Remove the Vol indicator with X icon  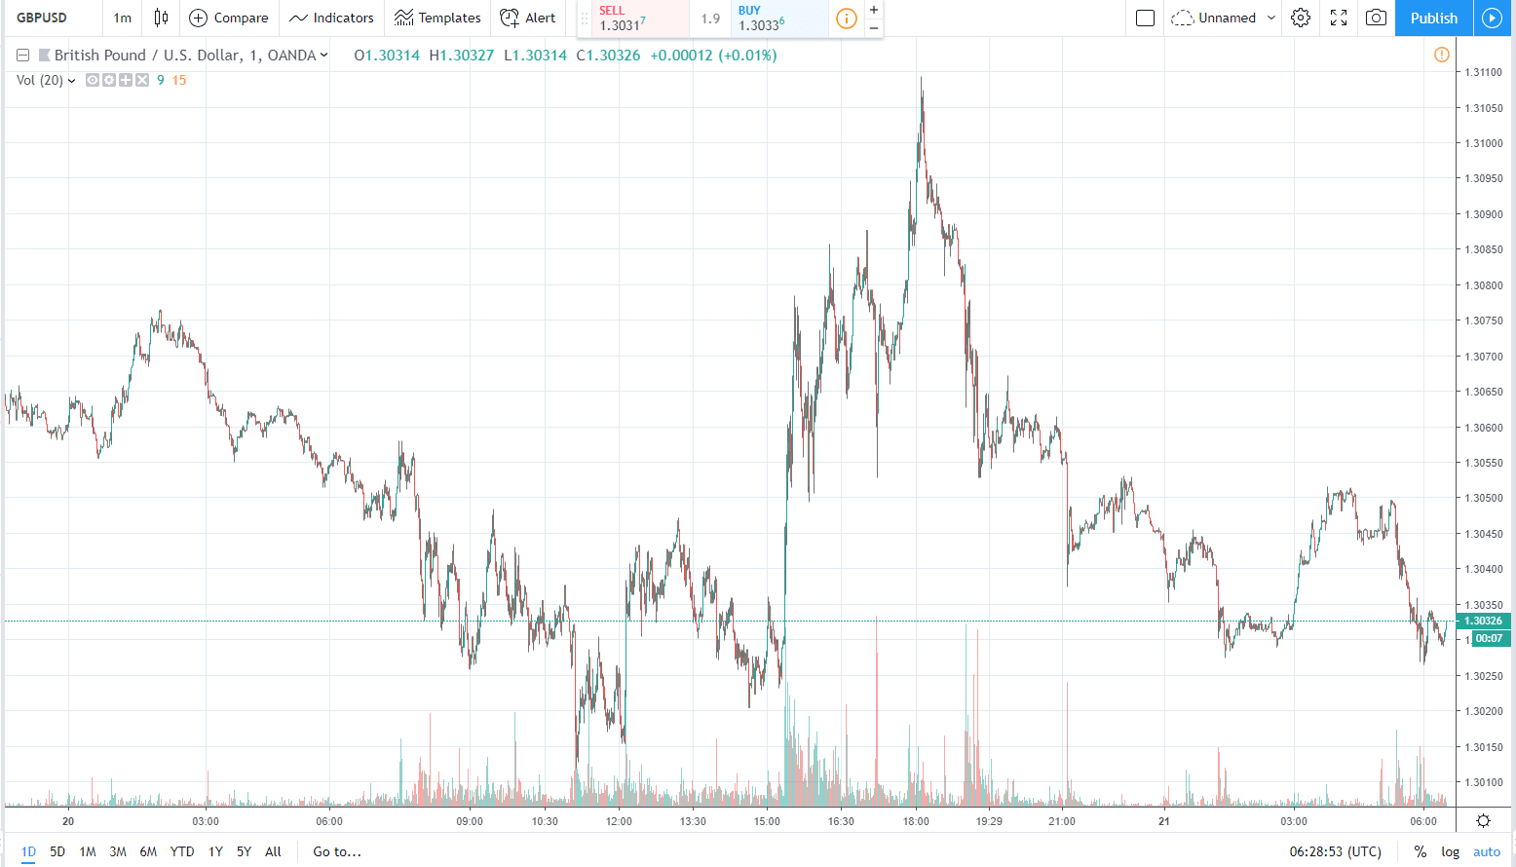coord(142,80)
